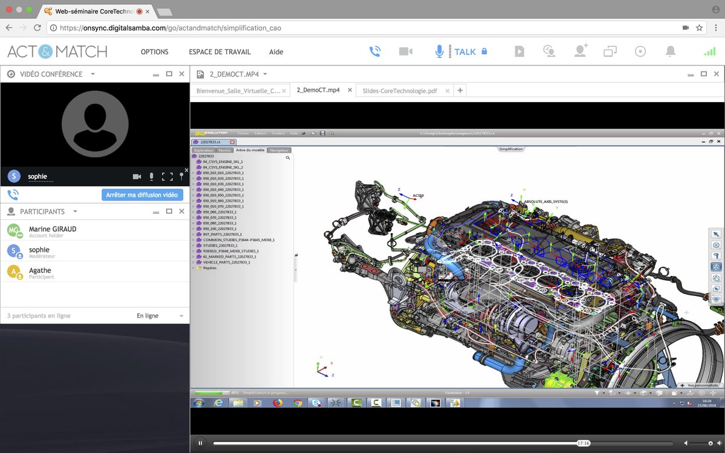Toggle the webcam icon in top toolbar
The width and height of the screenshot is (725, 453).
[x=406, y=51]
